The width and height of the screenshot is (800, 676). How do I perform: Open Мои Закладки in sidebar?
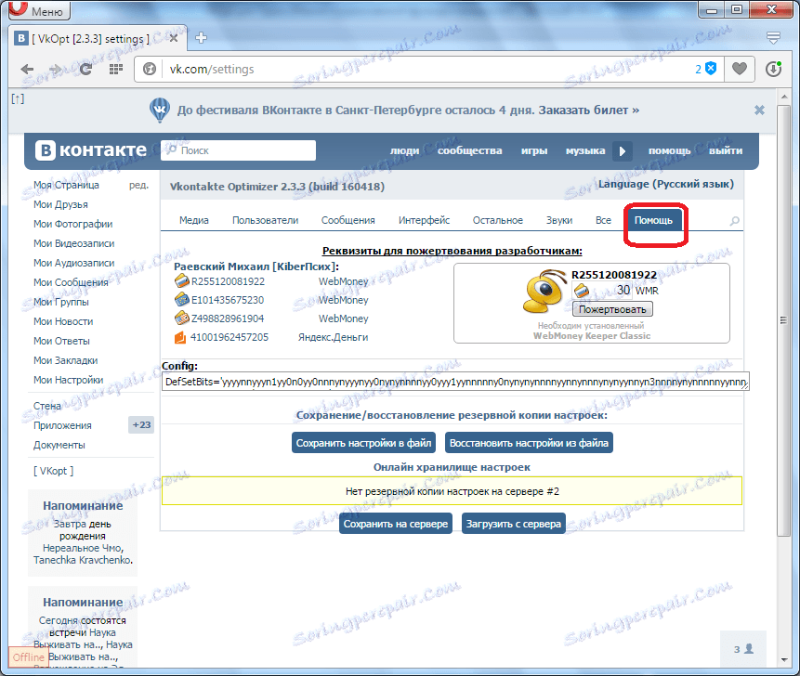coord(65,360)
